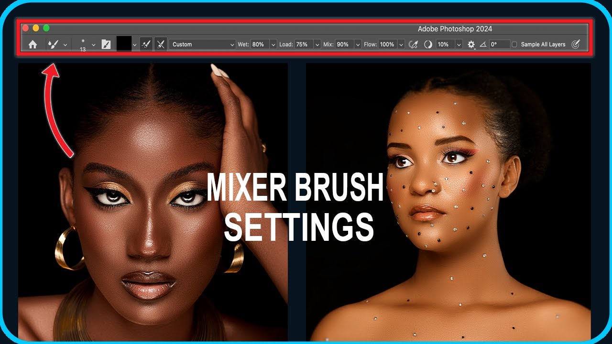612x344 pixels.
Task: Enable the Sample All Layers checkbox
Action: [514, 44]
